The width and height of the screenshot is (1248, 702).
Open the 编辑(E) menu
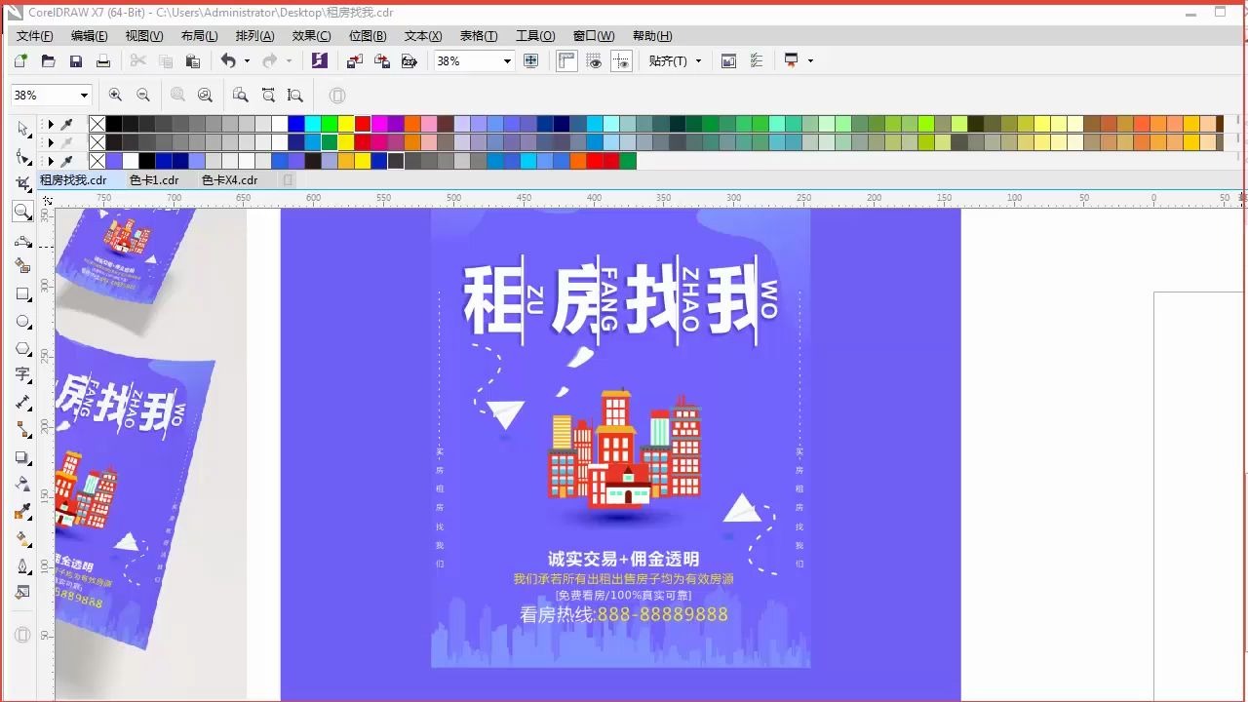(x=90, y=36)
